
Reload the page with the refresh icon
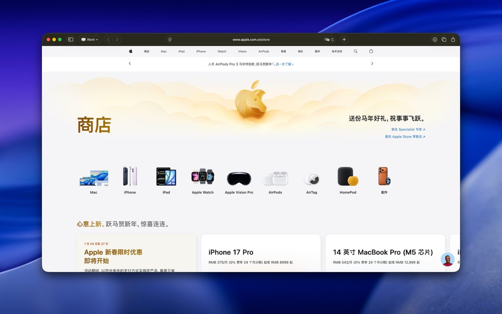pos(333,39)
